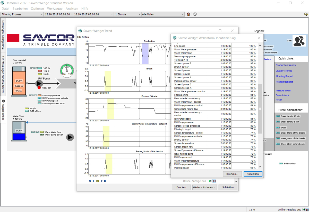Click the green pressure gauge dial
Screen dimensions: 309x212
[67, 71]
